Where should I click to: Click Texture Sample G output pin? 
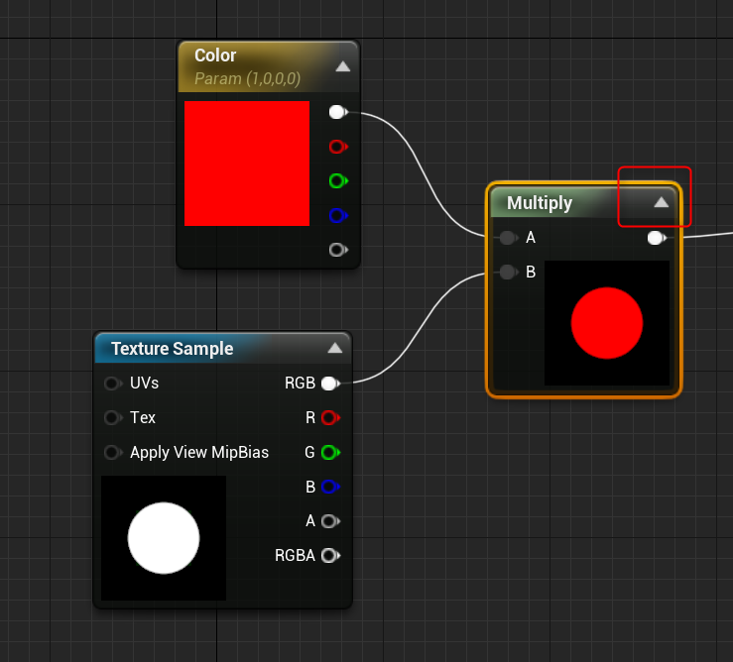coord(330,452)
